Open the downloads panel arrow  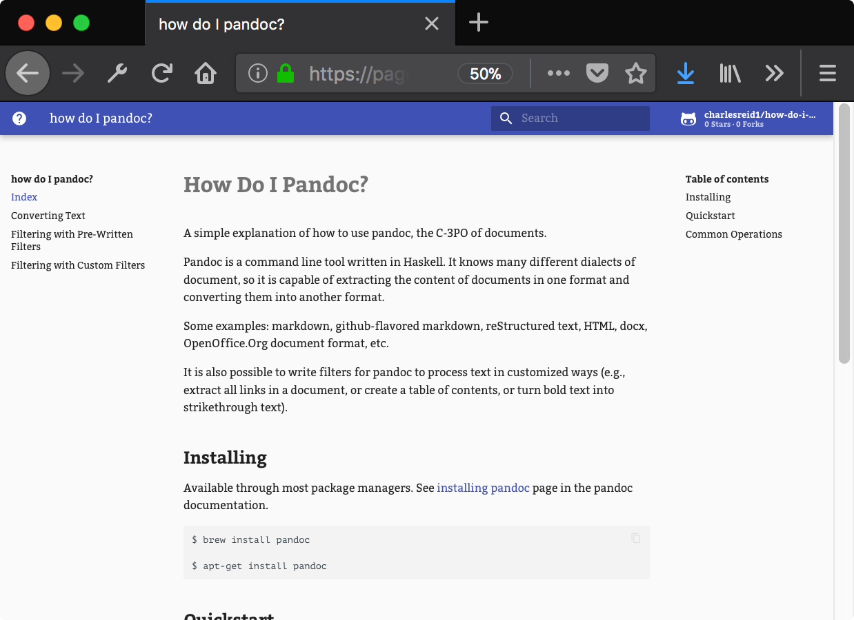tap(686, 73)
